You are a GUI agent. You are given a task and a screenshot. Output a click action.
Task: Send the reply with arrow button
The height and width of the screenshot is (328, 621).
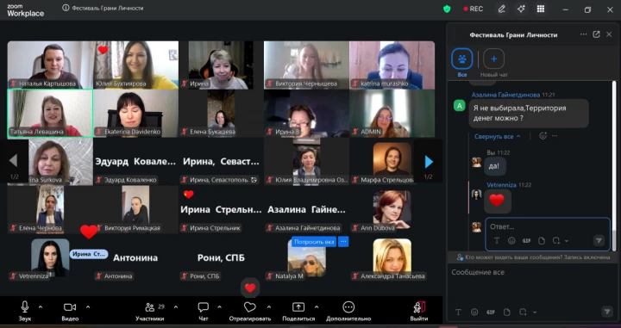pos(599,240)
